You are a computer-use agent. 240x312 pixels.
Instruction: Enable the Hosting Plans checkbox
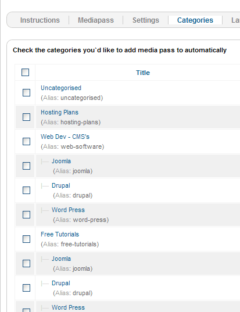[26, 117]
